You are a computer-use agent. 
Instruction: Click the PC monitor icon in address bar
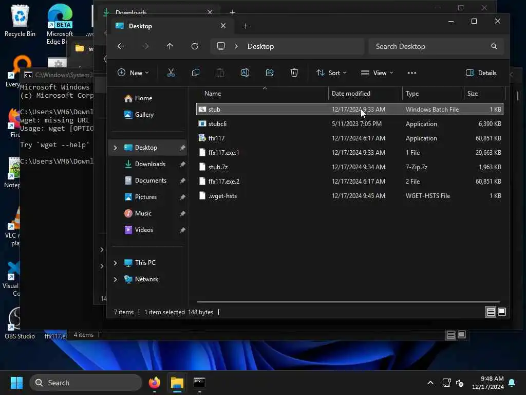[x=221, y=46]
